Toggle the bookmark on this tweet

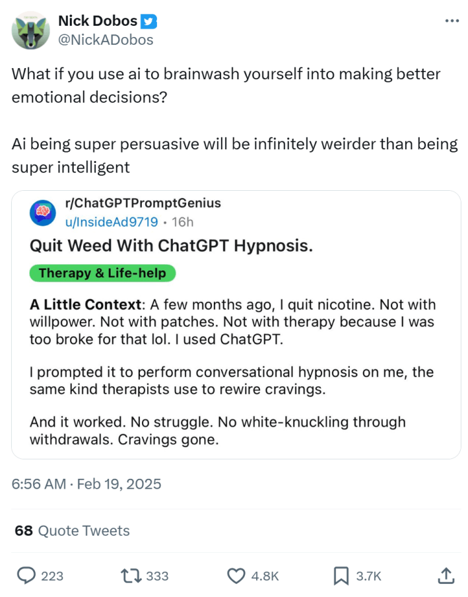[341, 576]
